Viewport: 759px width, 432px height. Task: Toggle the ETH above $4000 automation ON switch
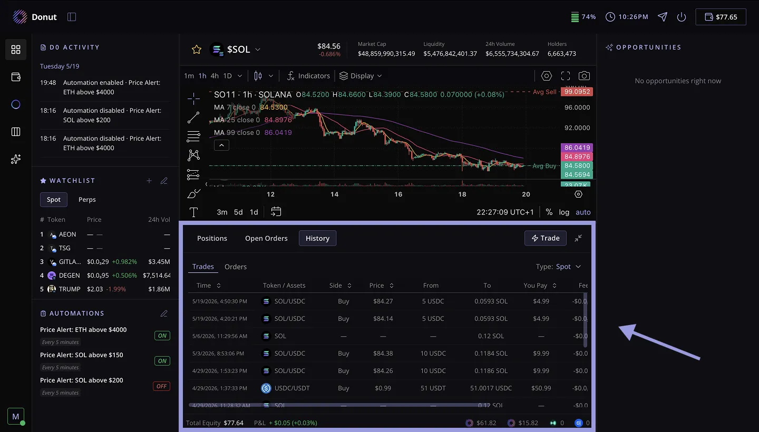point(162,336)
